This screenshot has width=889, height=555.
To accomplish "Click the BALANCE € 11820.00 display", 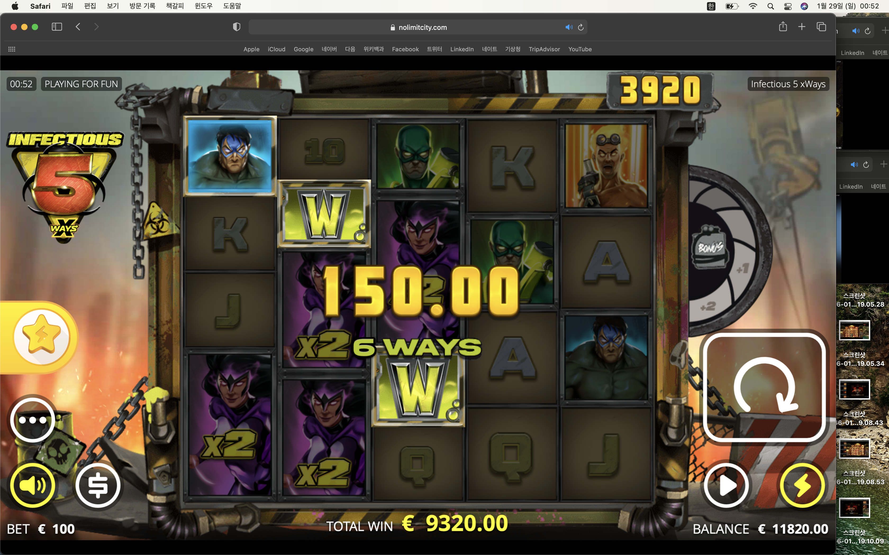I will (x=760, y=529).
